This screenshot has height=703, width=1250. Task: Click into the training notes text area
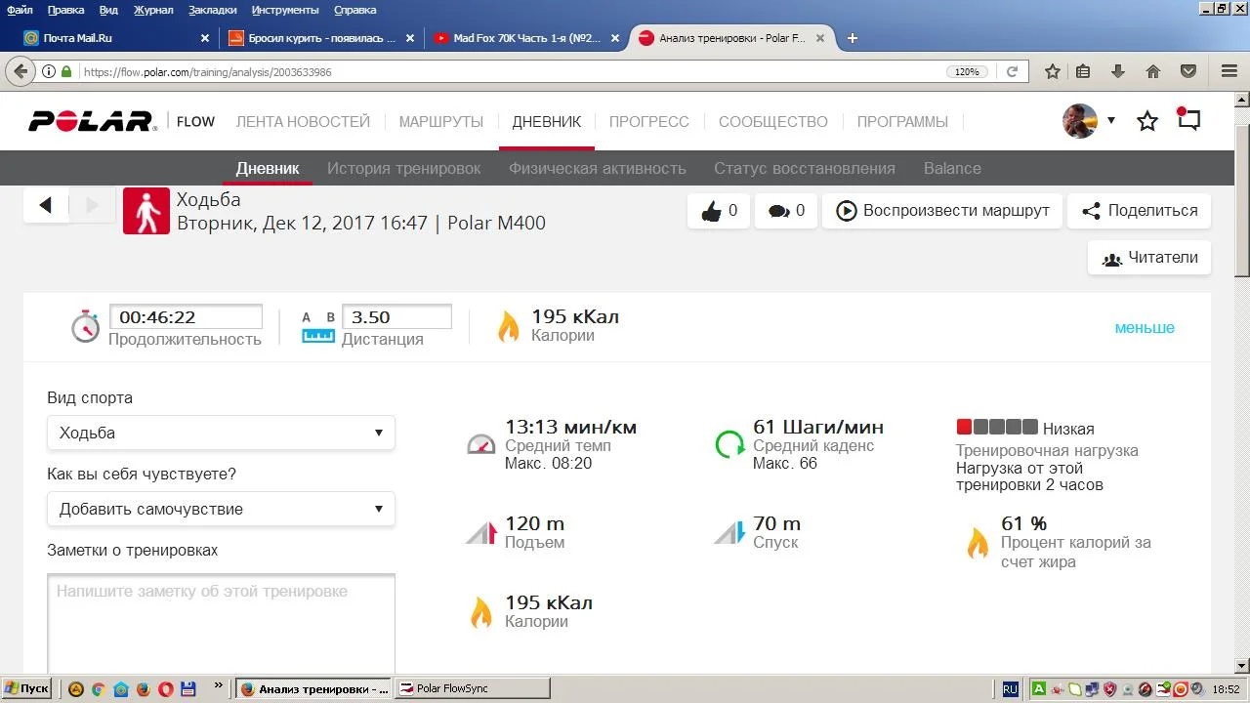221,623
